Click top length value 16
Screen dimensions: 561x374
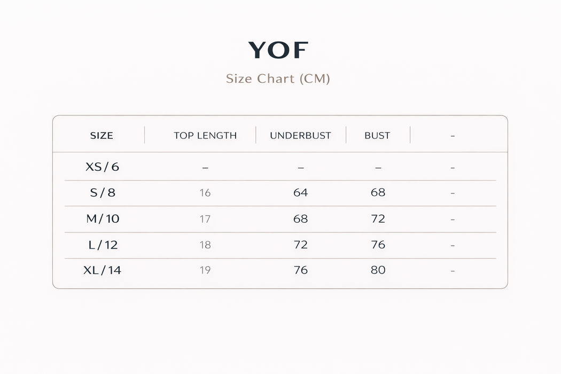pos(205,193)
